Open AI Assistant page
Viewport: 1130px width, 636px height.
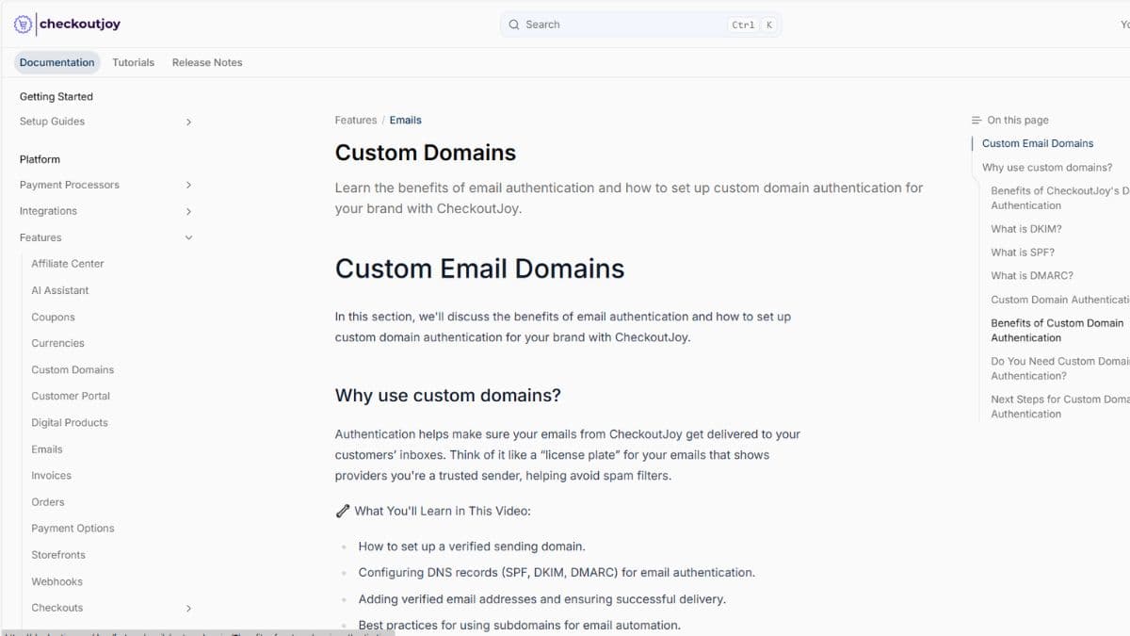pos(60,290)
